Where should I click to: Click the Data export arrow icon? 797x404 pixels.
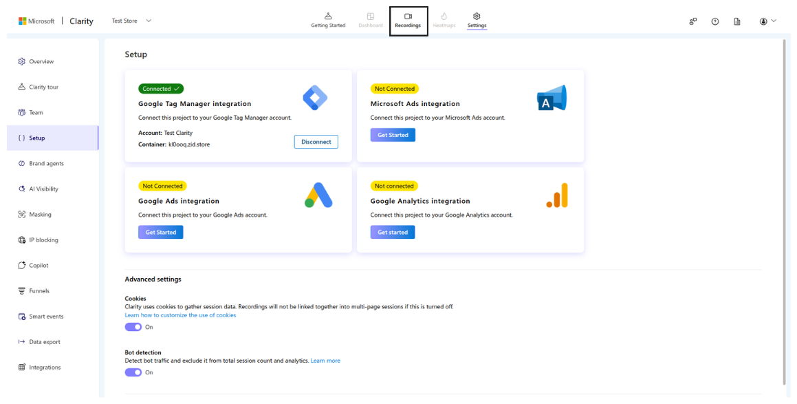coord(21,341)
